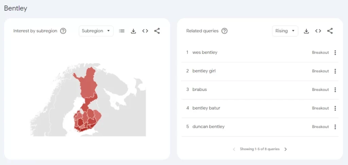Open help for Interest by subregion

pyautogui.click(x=63, y=31)
